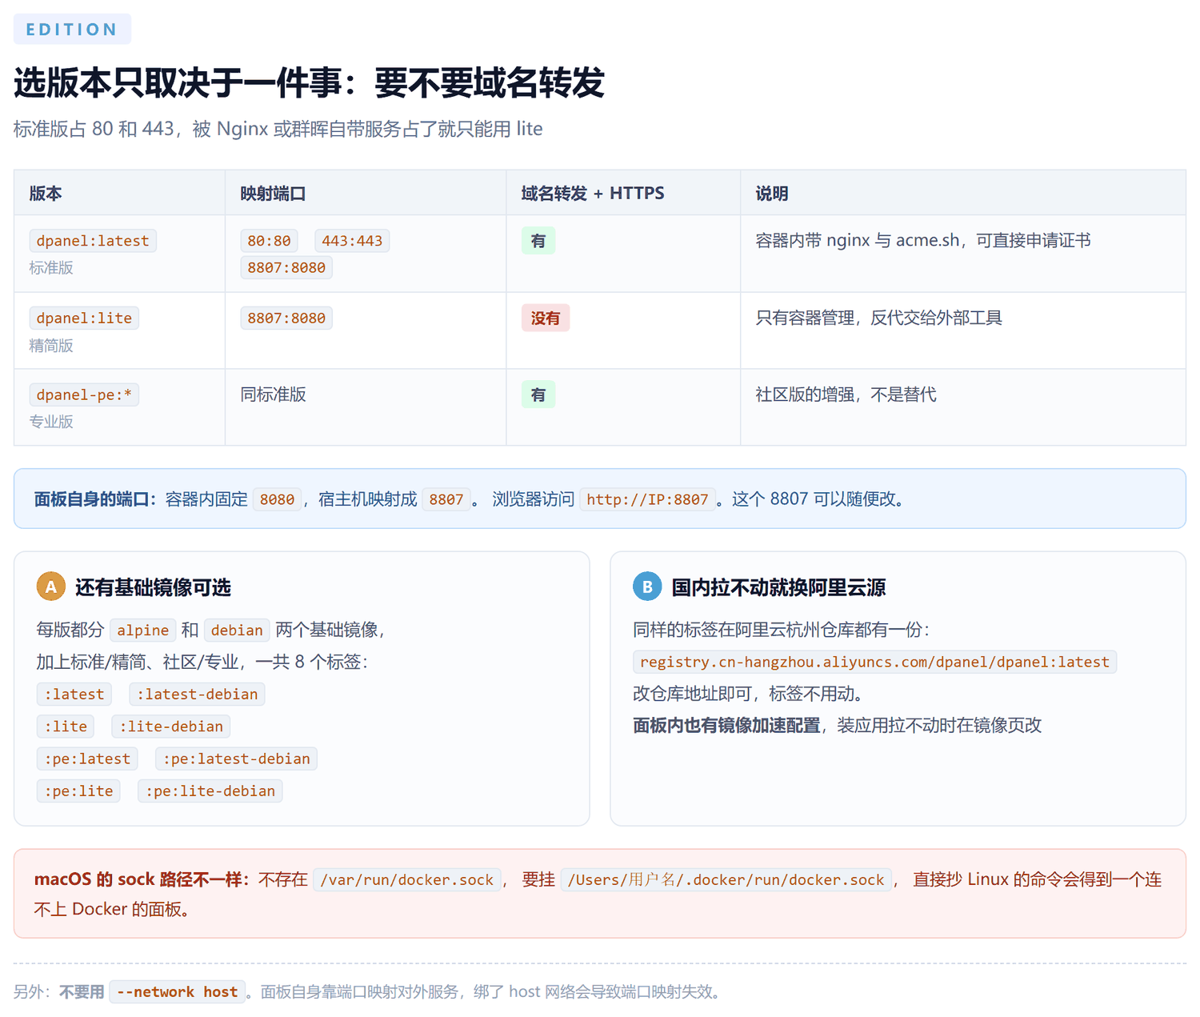1200x1017 pixels.
Task: Click the 精简版 label under dpanel:lite
Action: click(51, 345)
